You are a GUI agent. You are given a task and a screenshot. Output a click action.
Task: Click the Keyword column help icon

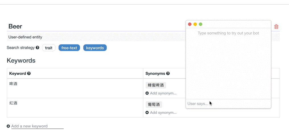[x=29, y=73]
